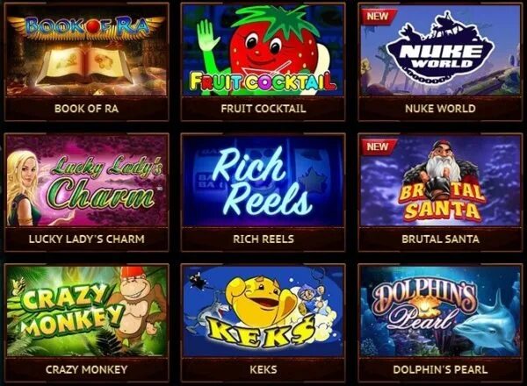The width and height of the screenshot is (527, 386).
Task: Open the Book of Ra game thumbnail
Action: pos(86,50)
